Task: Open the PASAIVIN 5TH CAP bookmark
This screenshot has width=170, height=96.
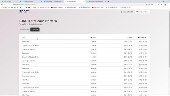Action: pyautogui.click(x=44, y=7)
